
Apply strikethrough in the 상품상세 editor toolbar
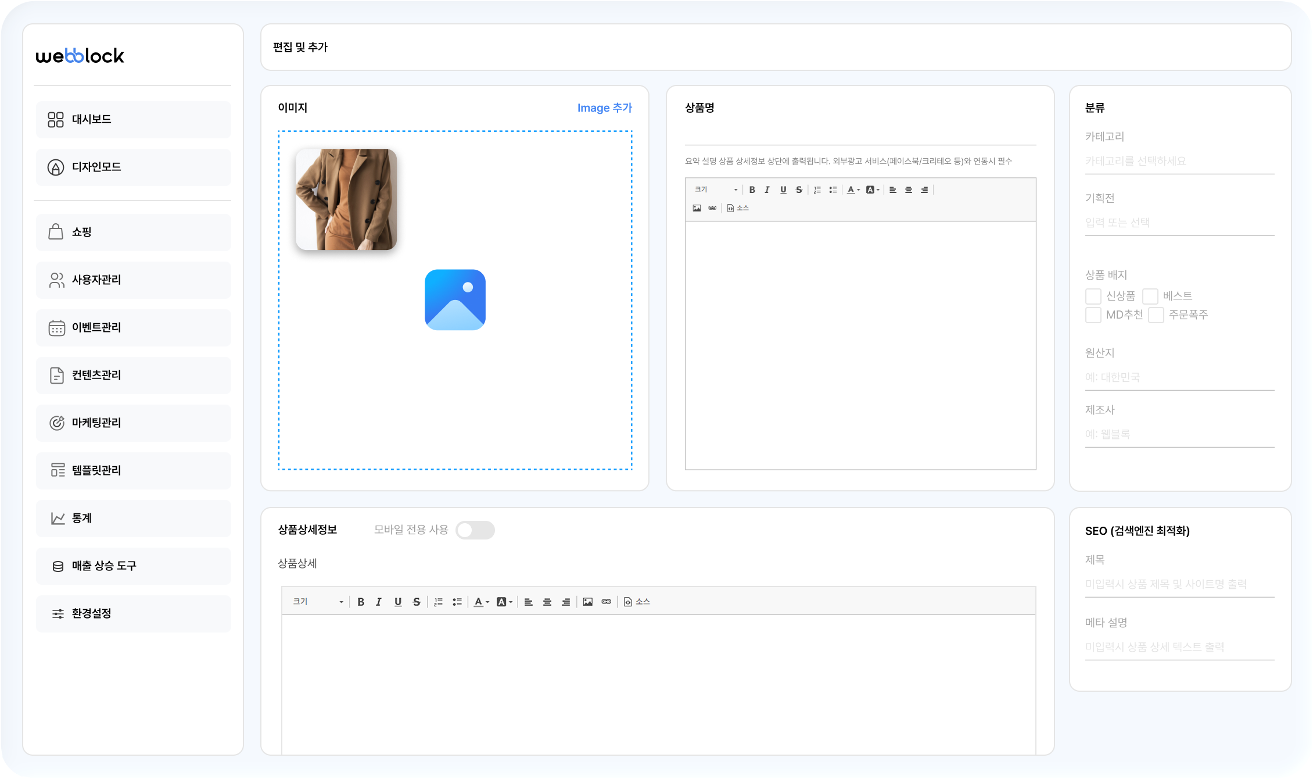(417, 602)
